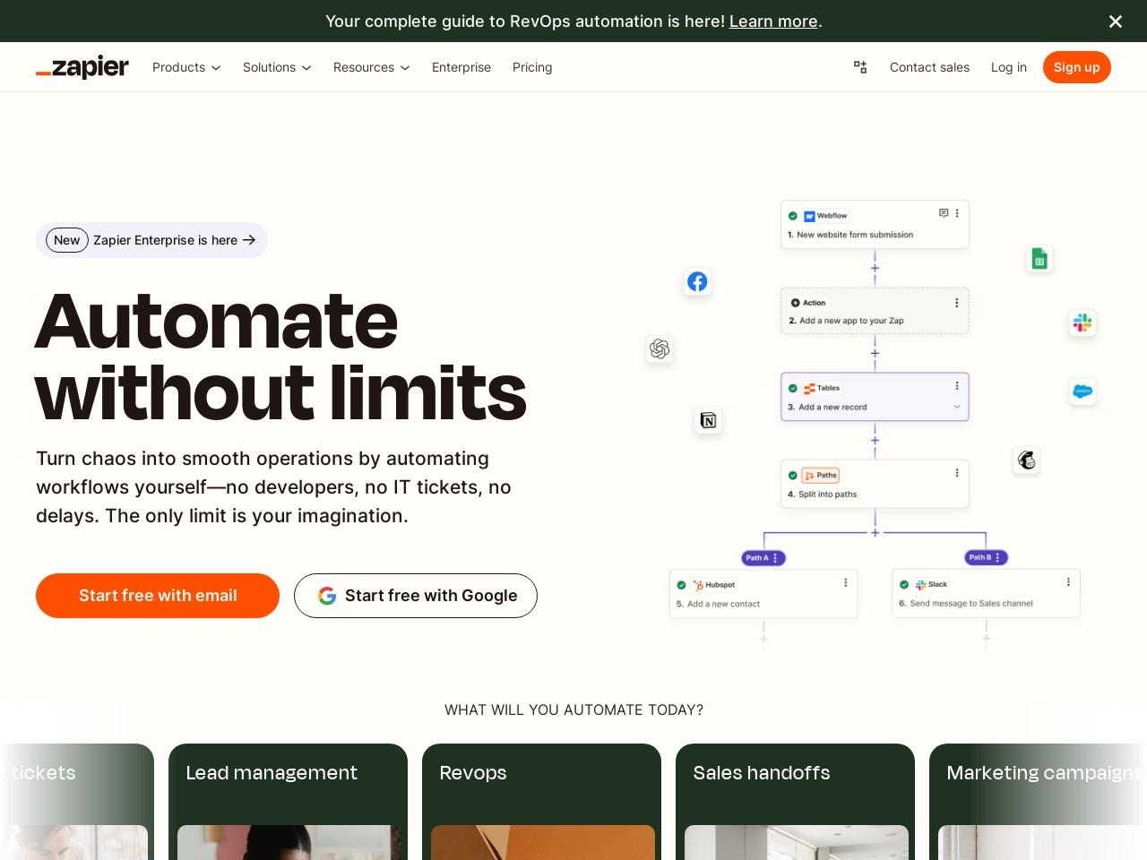Select the 'Add a new contact' step

coord(763,593)
